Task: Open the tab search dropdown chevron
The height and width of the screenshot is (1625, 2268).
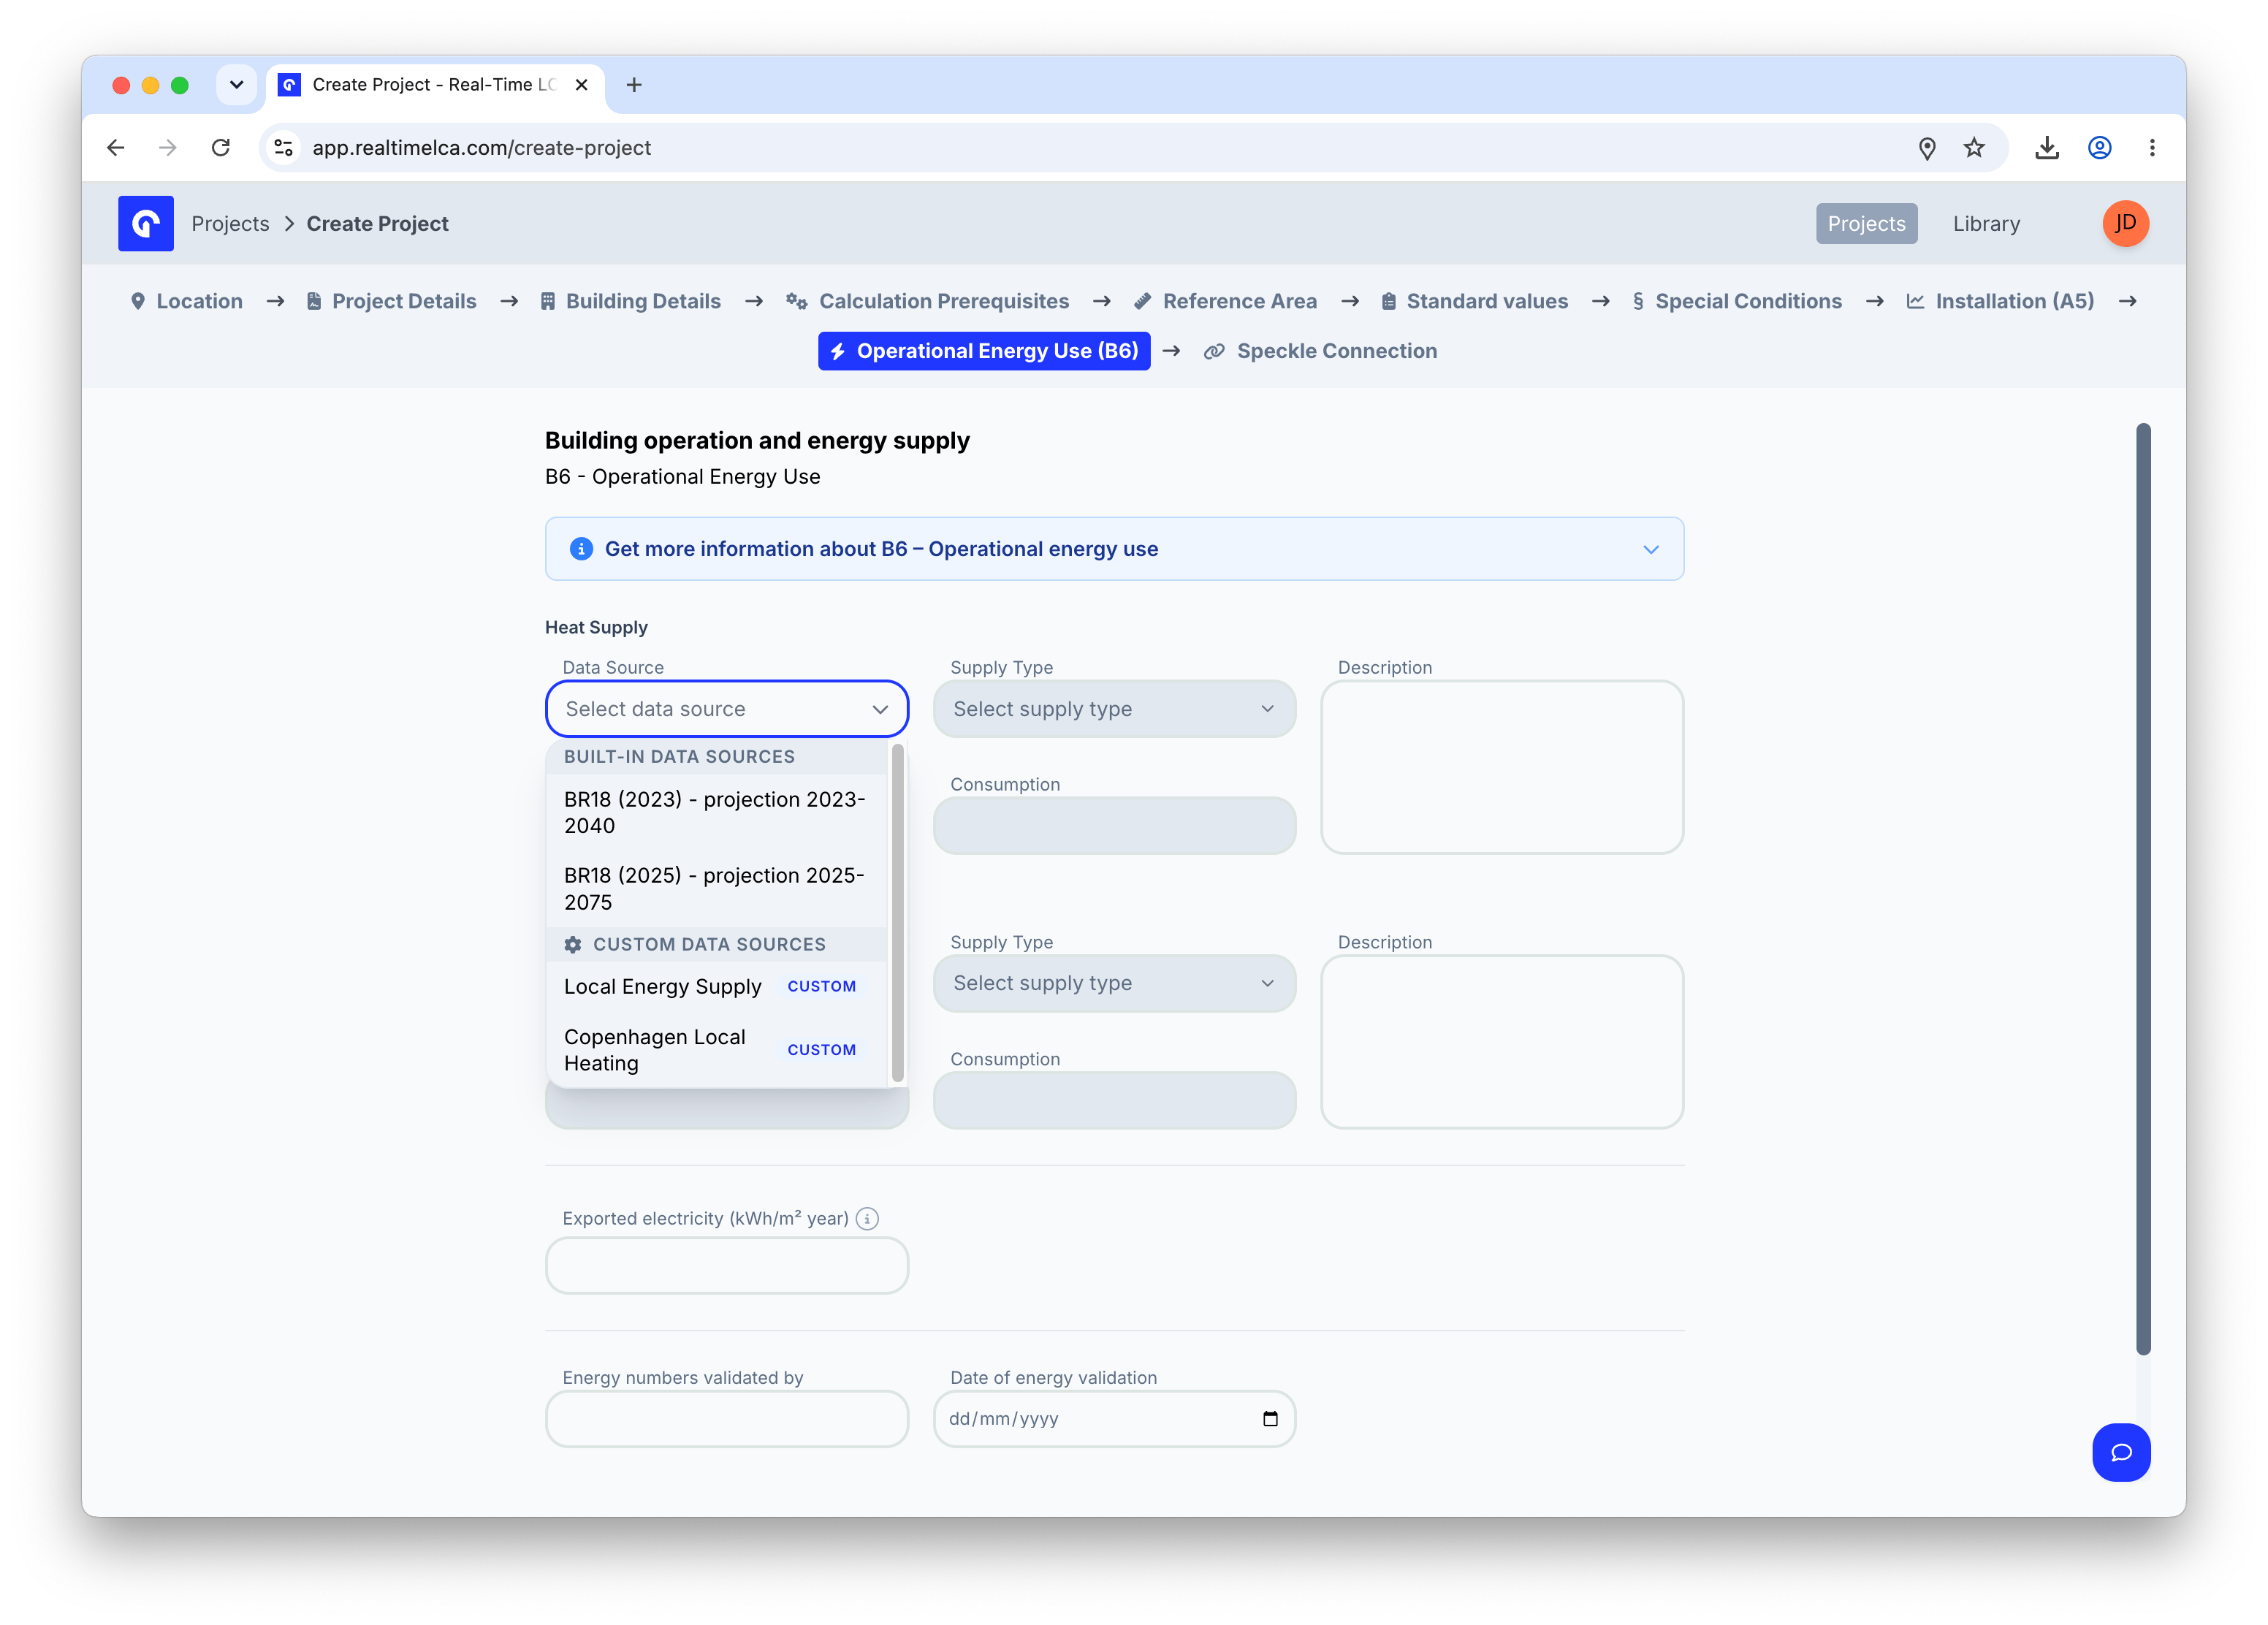Action: (x=237, y=85)
